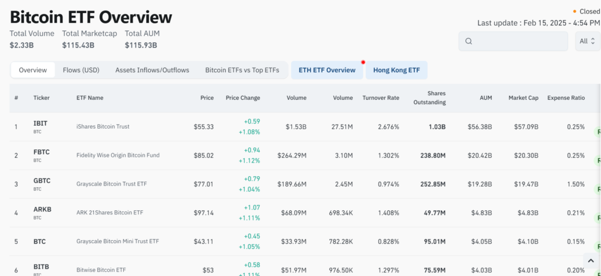Click the ARKB ticker

tap(42, 210)
